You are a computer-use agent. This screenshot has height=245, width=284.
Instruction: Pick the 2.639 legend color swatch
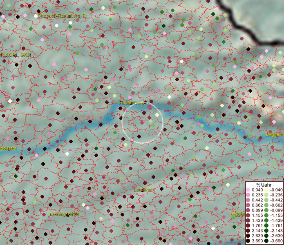point(248,236)
